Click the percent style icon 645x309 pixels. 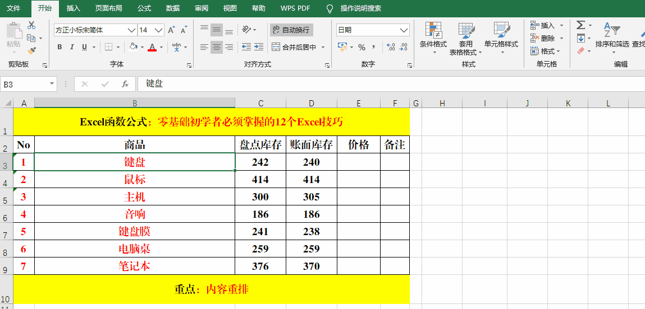coord(362,47)
